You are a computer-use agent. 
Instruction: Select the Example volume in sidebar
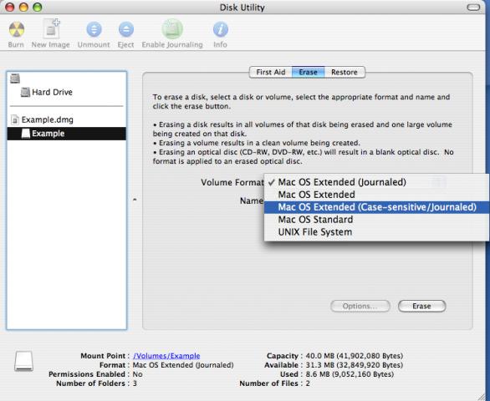click(67, 134)
